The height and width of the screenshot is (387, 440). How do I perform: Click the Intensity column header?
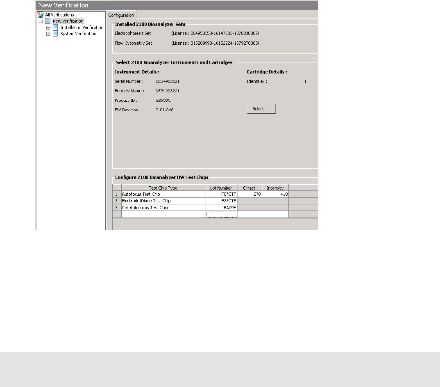pos(275,188)
